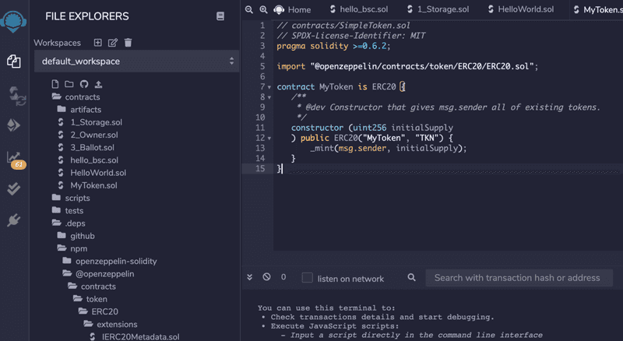Click the publish to GitHub gist icon

coord(84,84)
